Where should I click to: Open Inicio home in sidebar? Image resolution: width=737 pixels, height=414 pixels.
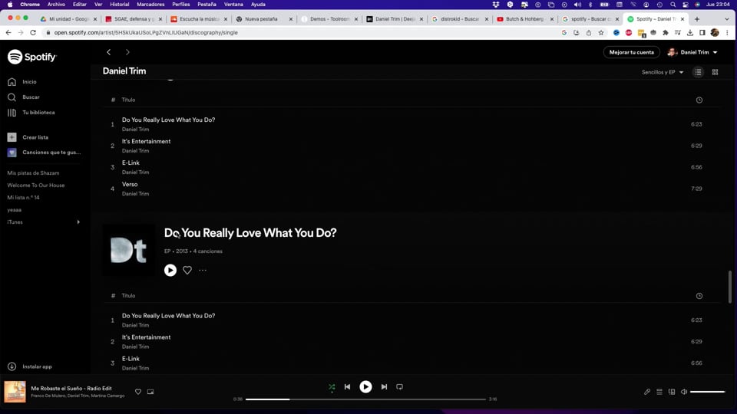[22, 82]
